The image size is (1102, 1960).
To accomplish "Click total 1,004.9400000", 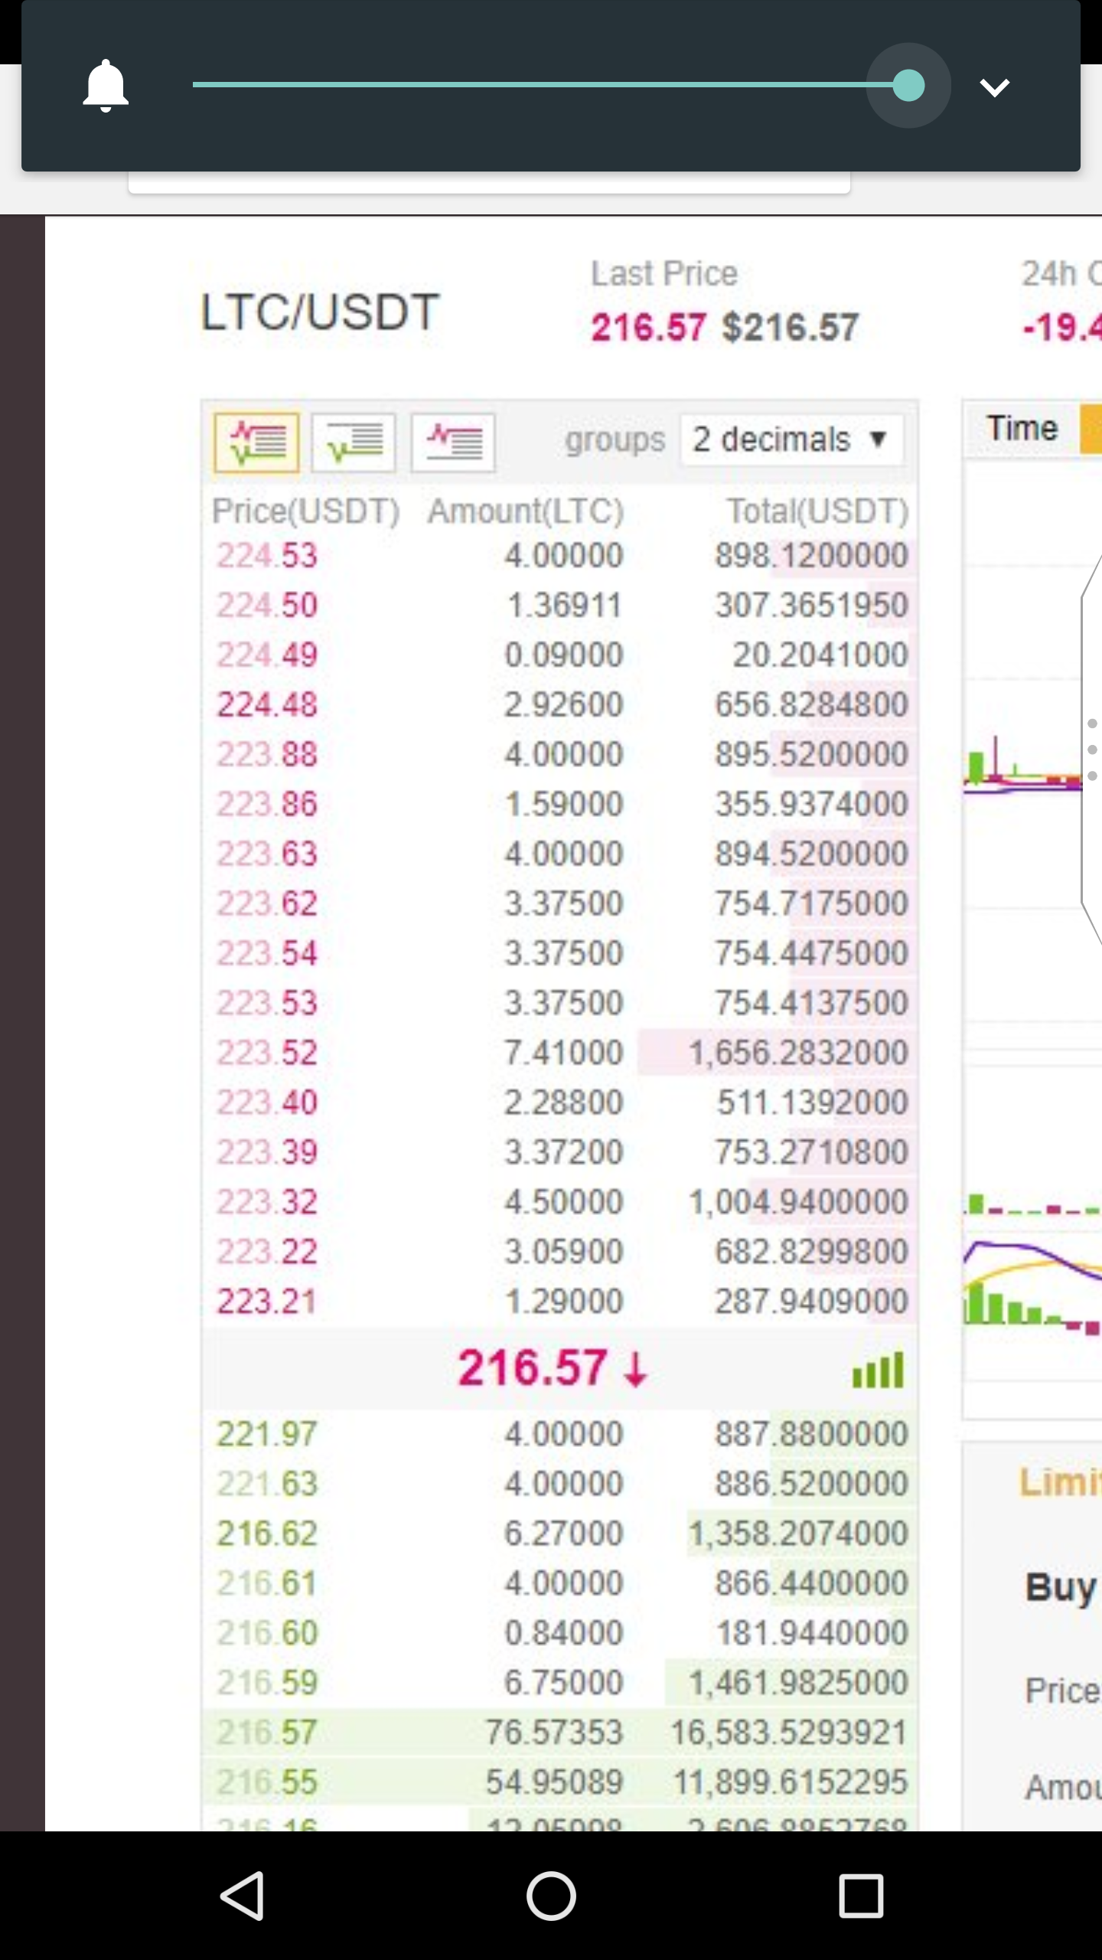I will tap(798, 1202).
